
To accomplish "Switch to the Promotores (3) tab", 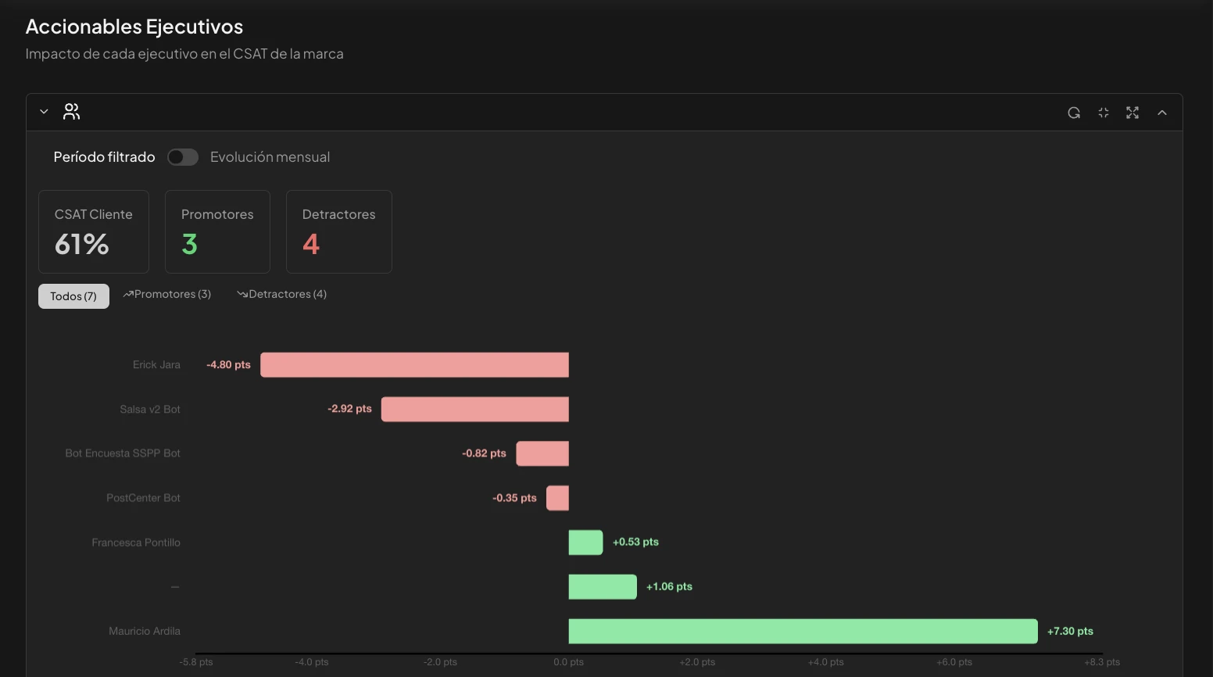I will coord(167,295).
